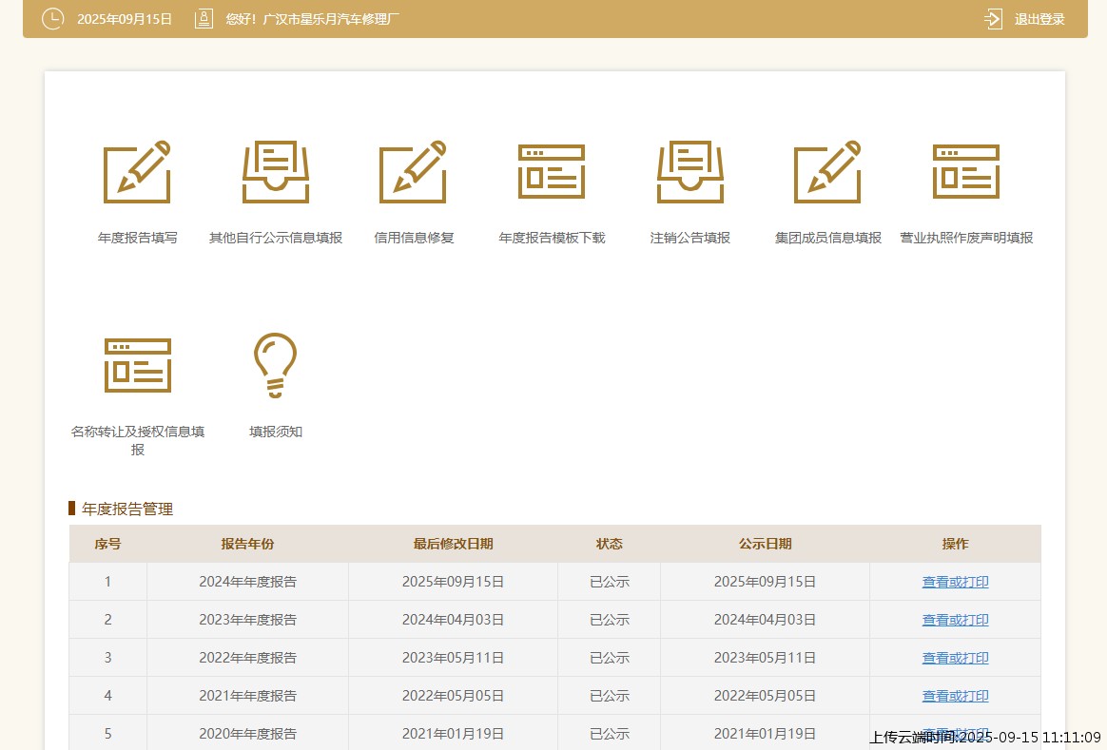Viewport: 1107px width, 750px height.
Task: Click the 注销公告填报 label
Action: pyautogui.click(x=689, y=238)
